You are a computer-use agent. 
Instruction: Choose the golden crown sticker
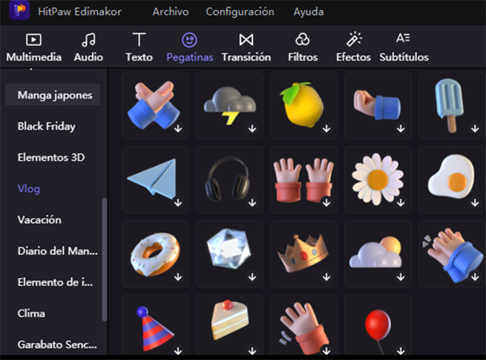click(303, 254)
